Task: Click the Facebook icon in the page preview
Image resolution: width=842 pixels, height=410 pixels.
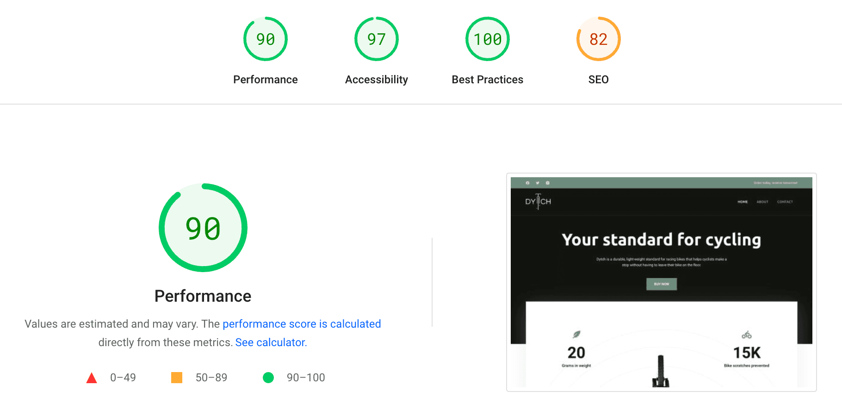Action: [x=527, y=183]
